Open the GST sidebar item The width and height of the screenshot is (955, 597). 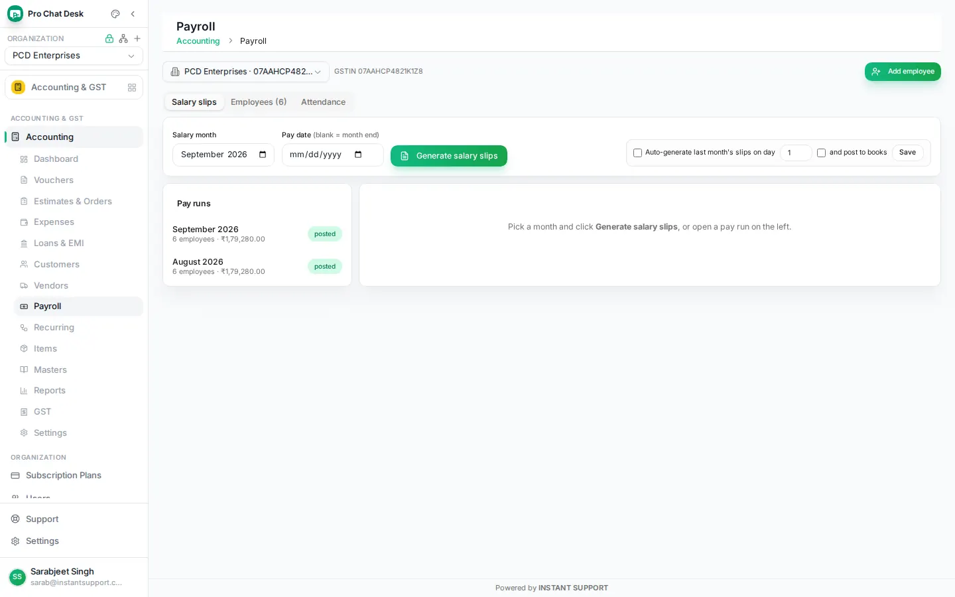click(78, 412)
